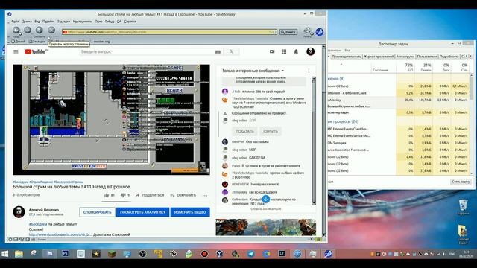Click "ПОКАЗАТЬ" on the held chat message
The image size is (477, 268).
pyautogui.click(x=244, y=131)
